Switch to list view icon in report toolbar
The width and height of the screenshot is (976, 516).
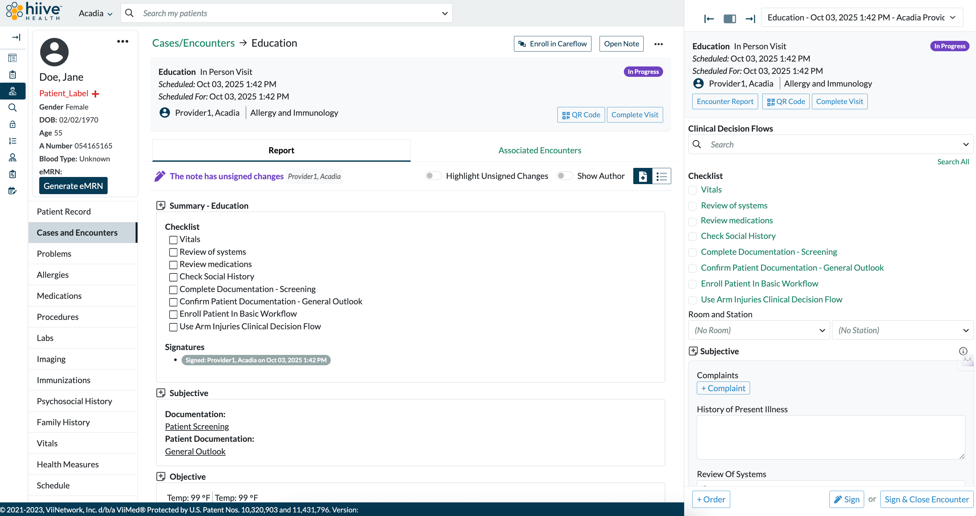(661, 176)
